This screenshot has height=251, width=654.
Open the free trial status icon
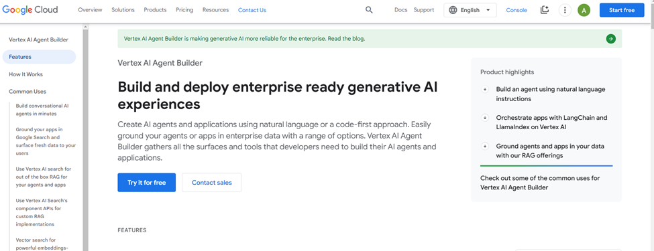pyautogui.click(x=544, y=10)
